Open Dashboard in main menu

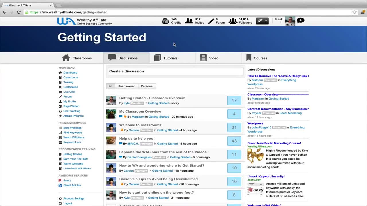click(x=70, y=73)
